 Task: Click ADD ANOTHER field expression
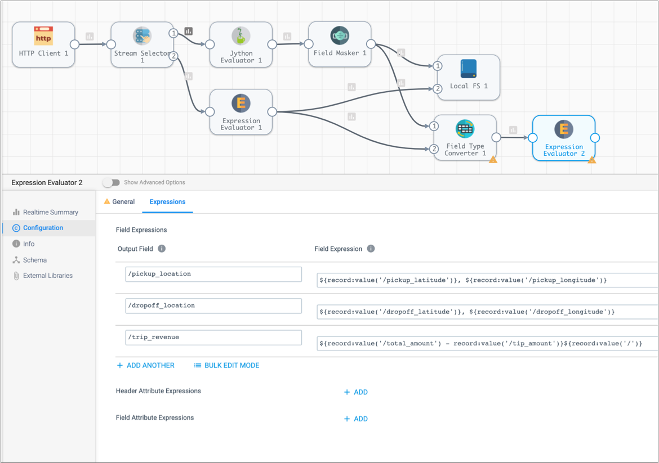click(146, 365)
